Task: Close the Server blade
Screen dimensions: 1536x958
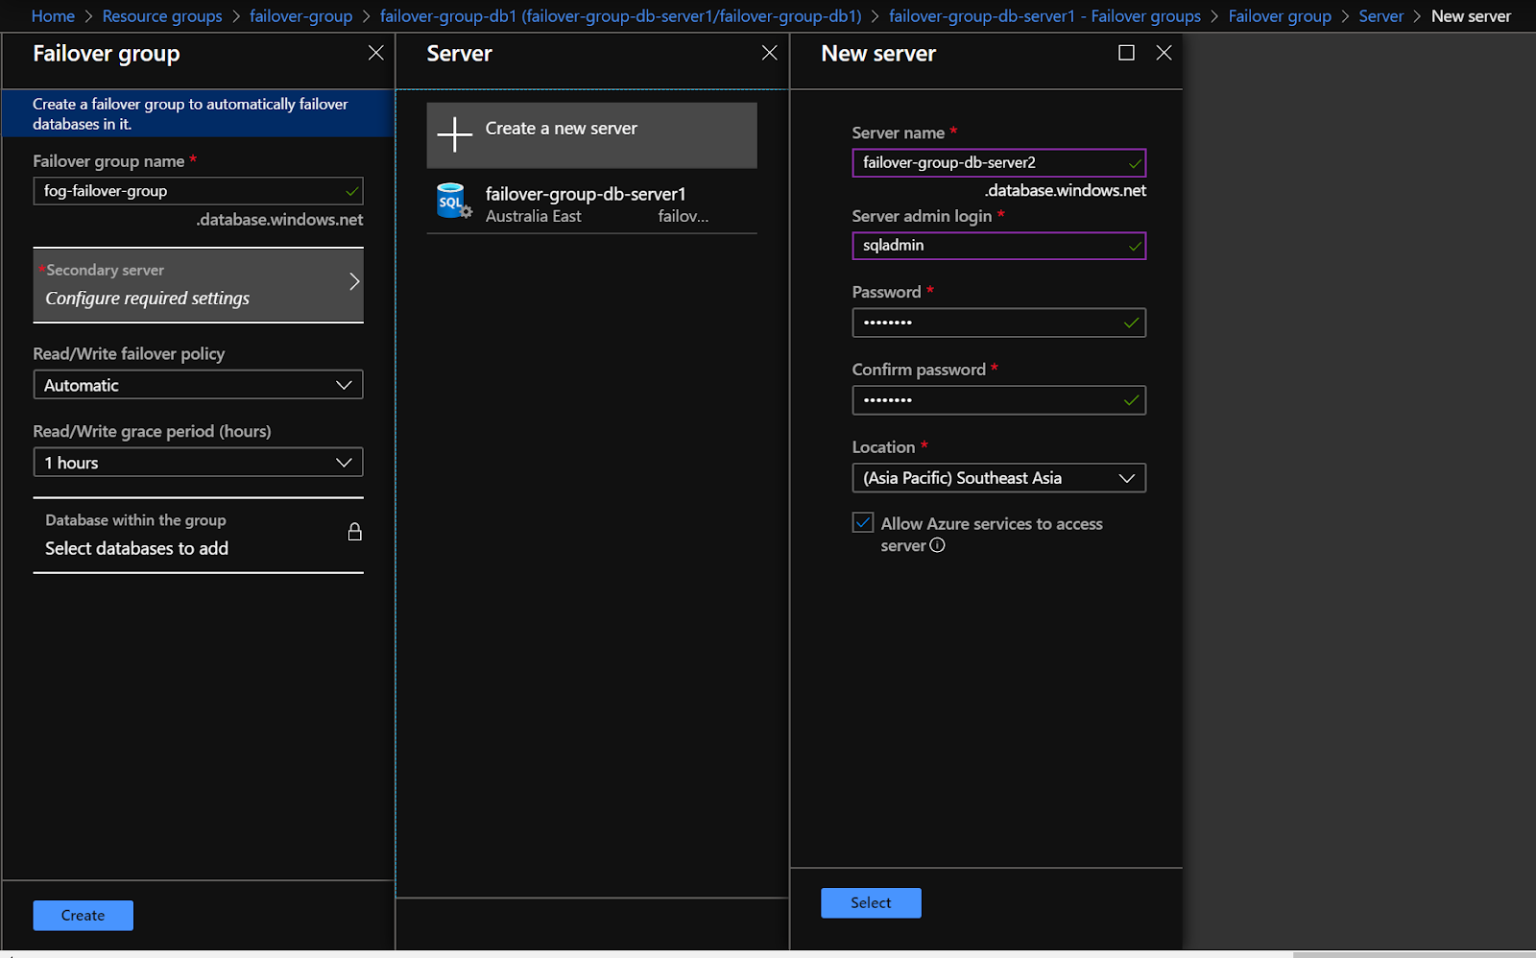Action: (x=769, y=53)
